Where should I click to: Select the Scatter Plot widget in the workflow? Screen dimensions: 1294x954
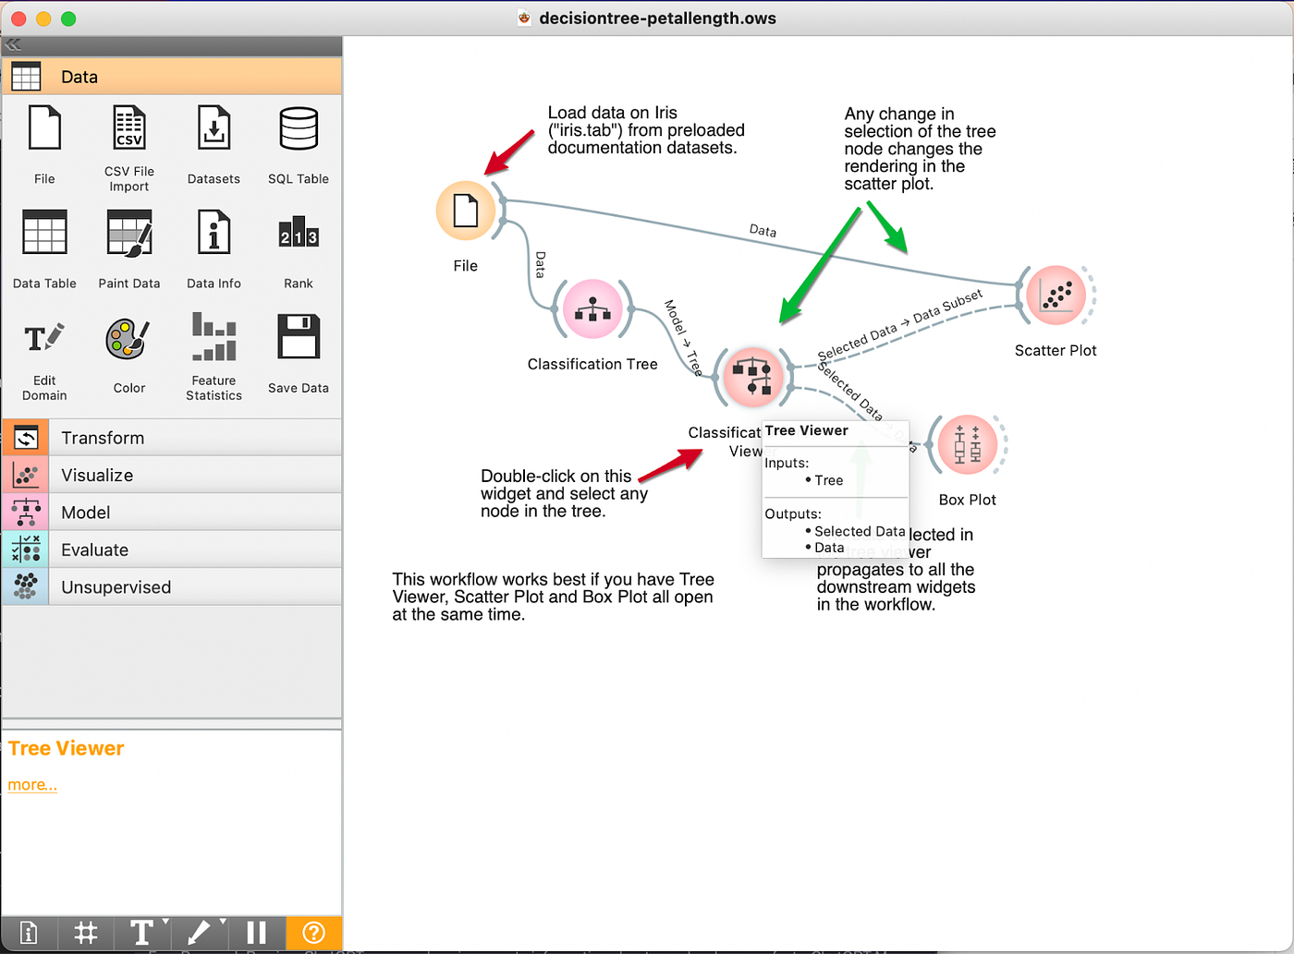1056,295
